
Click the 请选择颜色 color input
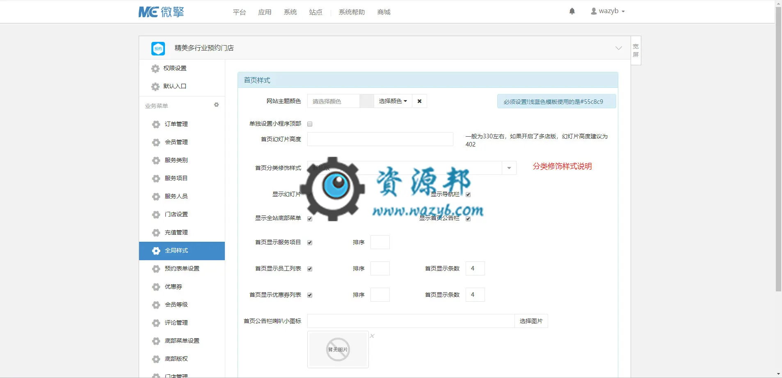click(x=333, y=101)
